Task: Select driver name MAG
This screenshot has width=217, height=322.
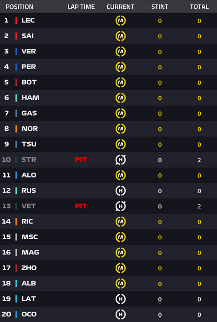Action: point(30,252)
